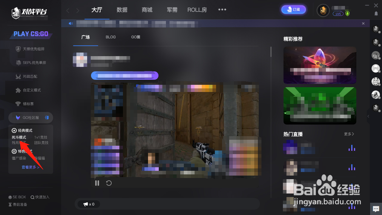This screenshot has height=215, width=382.
Task: Click the PLAY CS:GO banner
Action: point(31,34)
